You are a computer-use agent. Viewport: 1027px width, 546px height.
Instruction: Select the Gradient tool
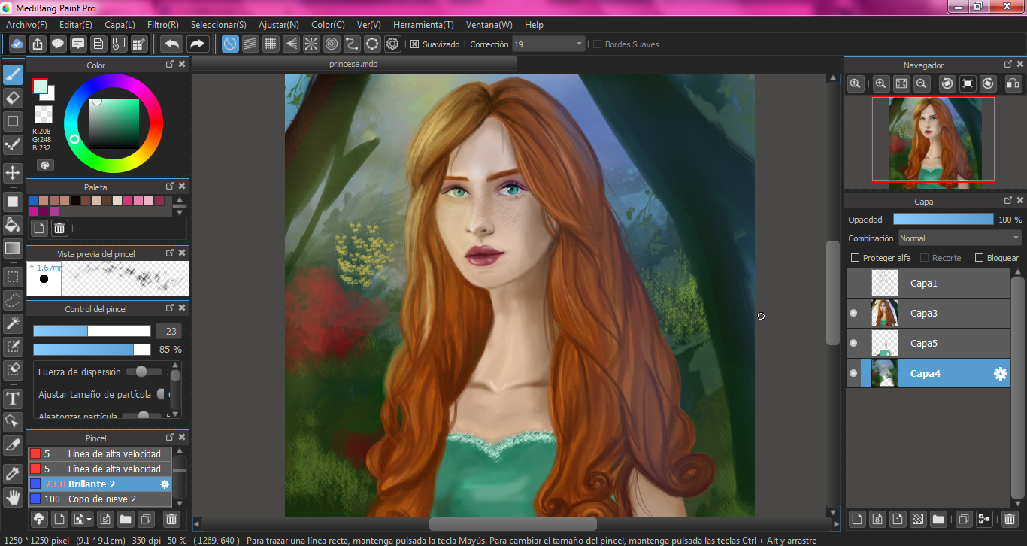(x=13, y=247)
